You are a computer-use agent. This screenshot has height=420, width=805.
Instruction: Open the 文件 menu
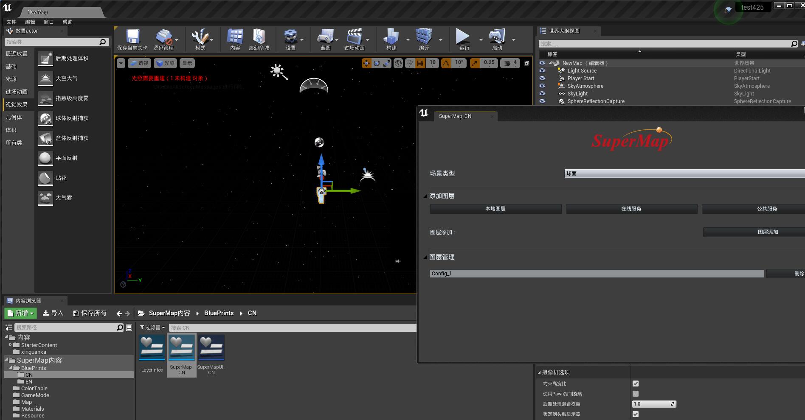11,22
